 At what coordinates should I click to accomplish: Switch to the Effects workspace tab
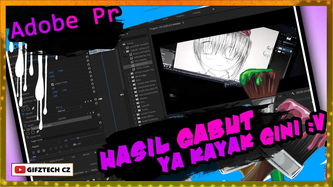tap(151, 22)
